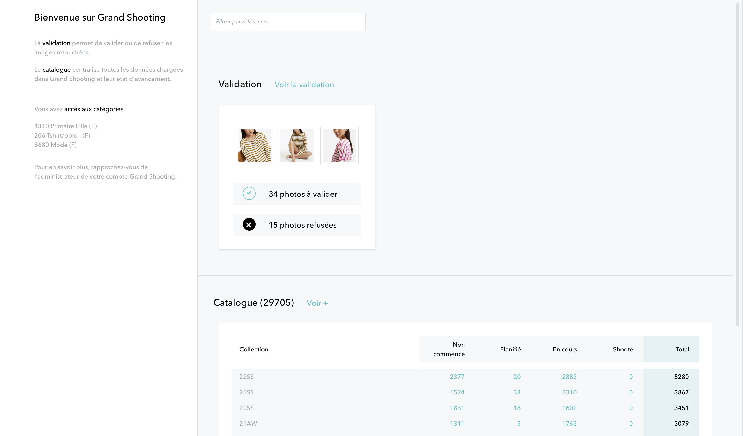Open the seated model thumbnail

pos(297,146)
